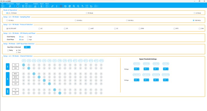Open CH3/CH4 threshold voltage dropdown
Image resolution: width=207 pixels, height=111 pixels.
[x=146, y=69]
